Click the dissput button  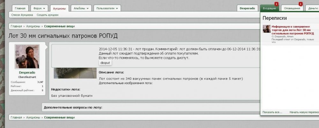pos(105,63)
